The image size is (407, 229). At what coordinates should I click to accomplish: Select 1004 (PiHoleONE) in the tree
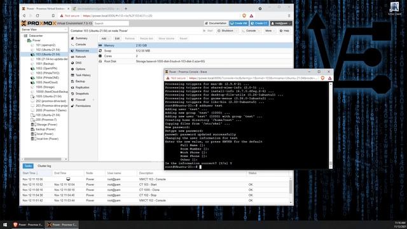47,78
